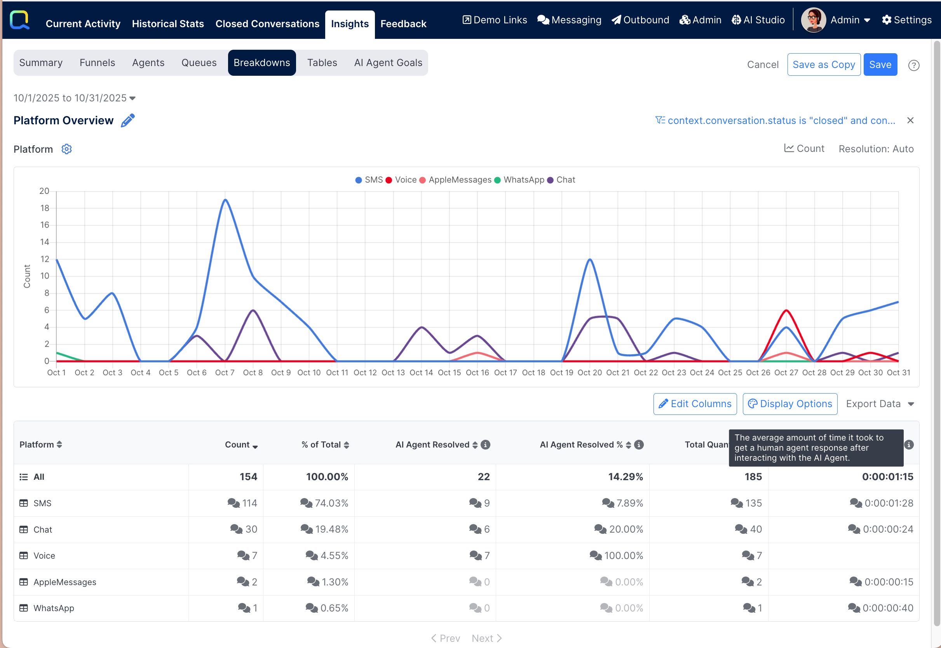Viewport: 941px width, 648px height.
Task: Click the Chat legend color dot
Action: (550, 180)
